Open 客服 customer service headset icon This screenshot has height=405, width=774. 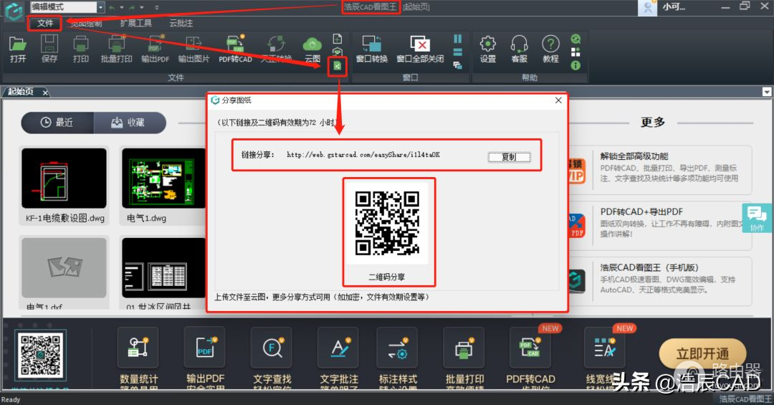click(x=520, y=44)
